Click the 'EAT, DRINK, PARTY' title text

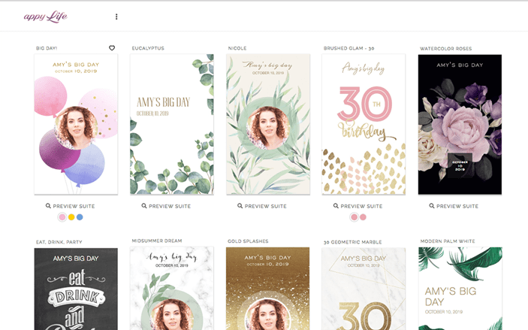coord(59,242)
